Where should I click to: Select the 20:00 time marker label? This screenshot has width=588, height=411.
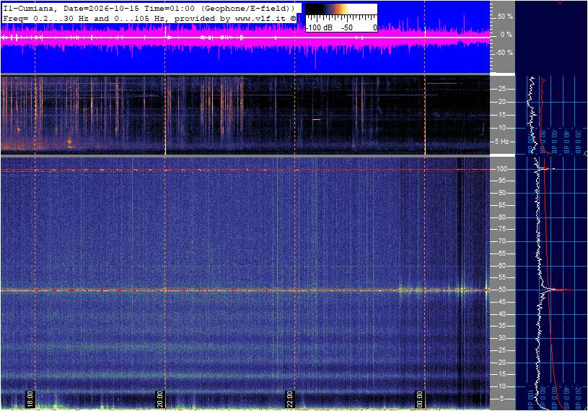pyautogui.click(x=160, y=399)
